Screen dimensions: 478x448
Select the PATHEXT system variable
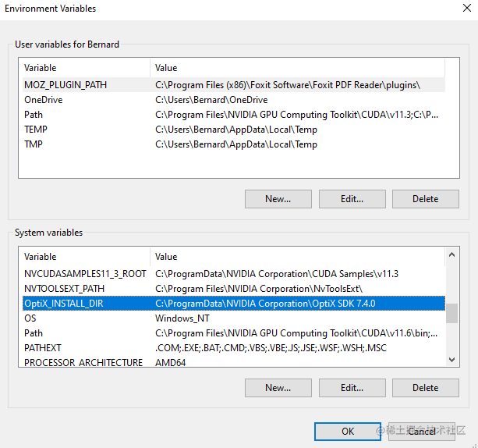[43, 348]
